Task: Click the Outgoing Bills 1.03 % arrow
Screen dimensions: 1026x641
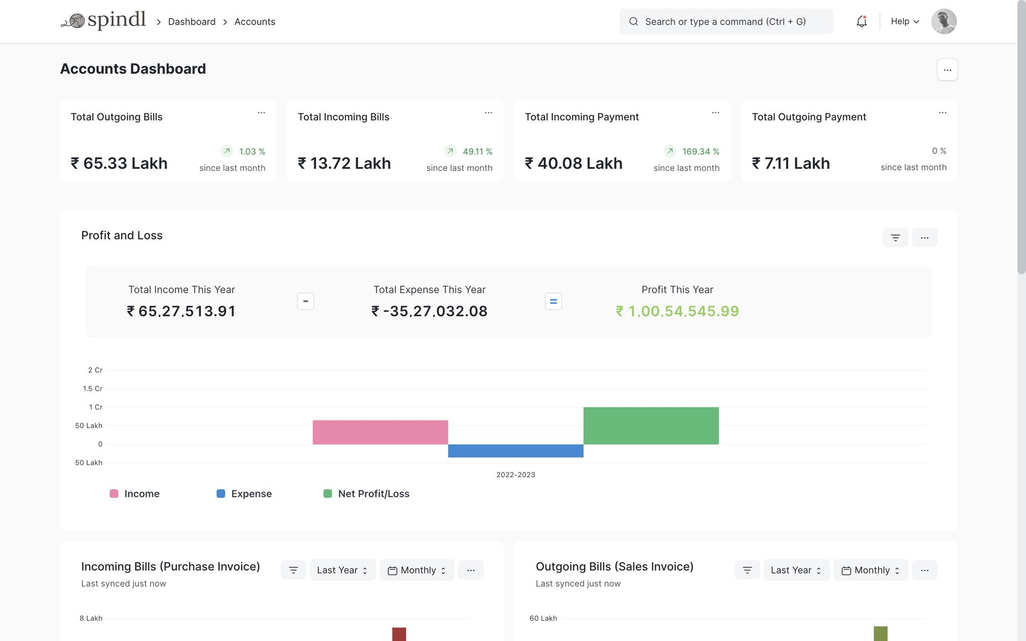Action: click(x=227, y=151)
